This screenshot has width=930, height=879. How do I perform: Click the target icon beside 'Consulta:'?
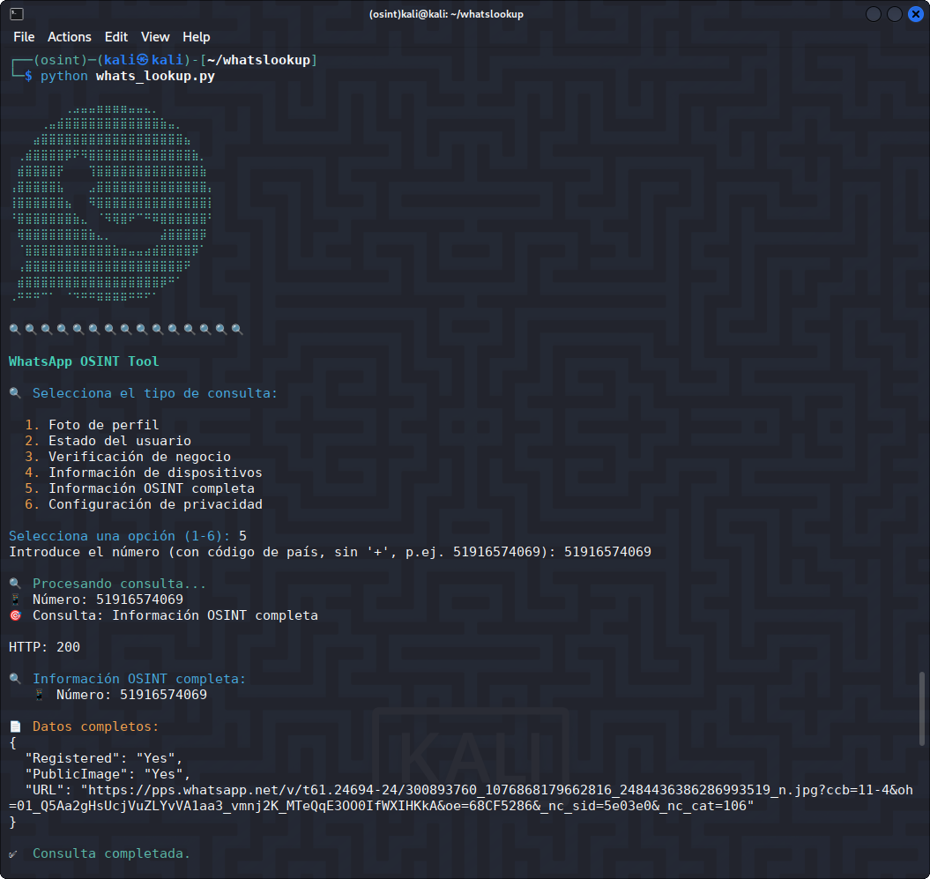point(15,615)
